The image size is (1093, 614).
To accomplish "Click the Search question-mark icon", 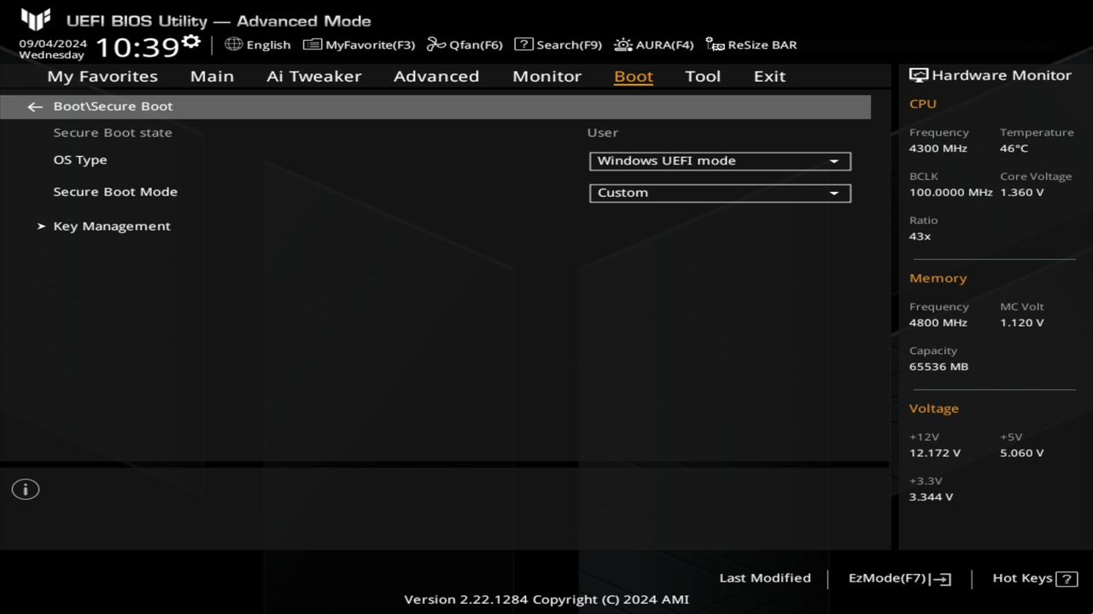I will click(523, 44).
